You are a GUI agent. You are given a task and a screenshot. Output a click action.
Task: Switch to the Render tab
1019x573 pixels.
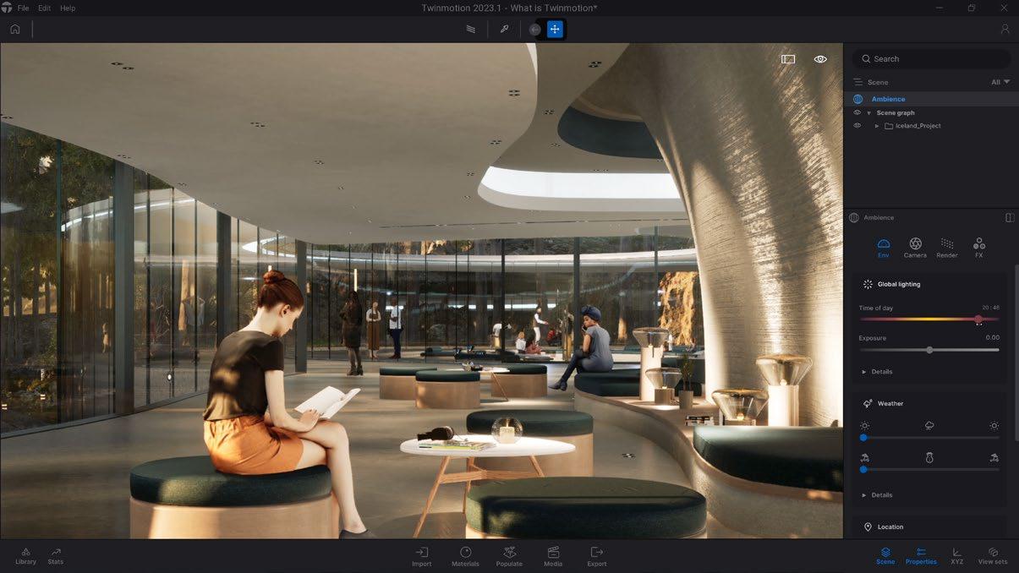tap(947, 248)
